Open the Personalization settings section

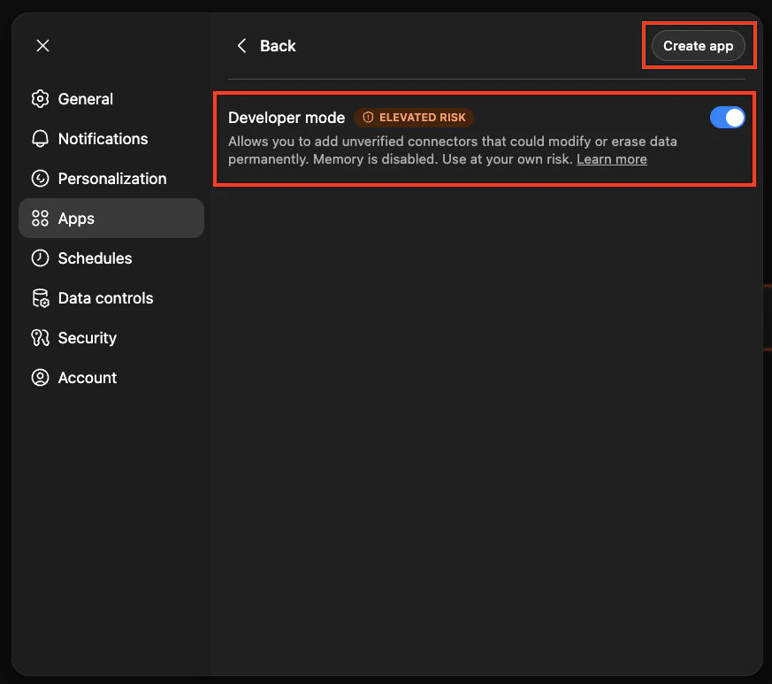111,179
